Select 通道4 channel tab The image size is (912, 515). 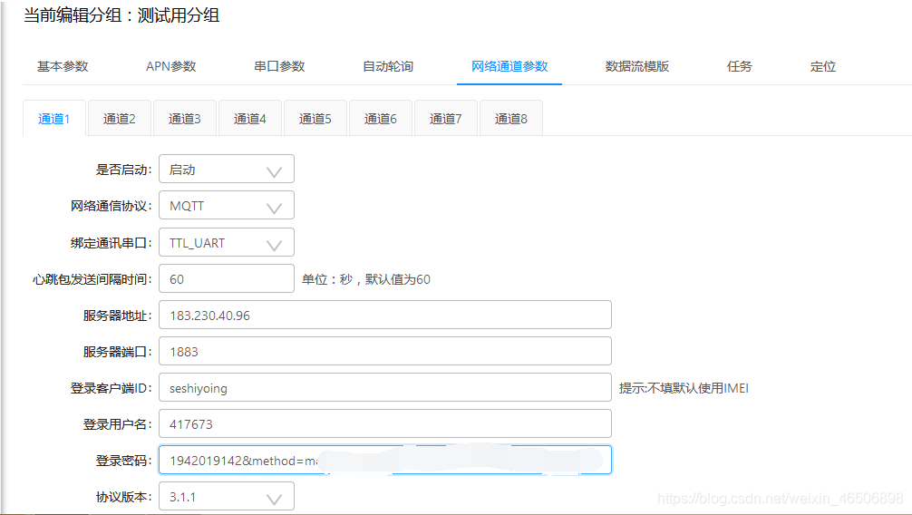pyautogui.click(x=249, y=118)
